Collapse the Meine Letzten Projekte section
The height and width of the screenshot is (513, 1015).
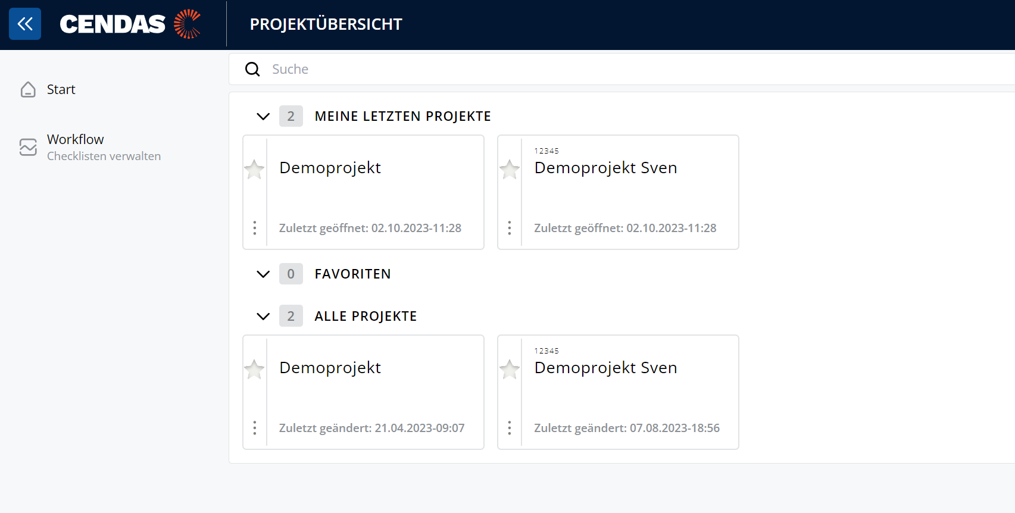pos(263,116)
